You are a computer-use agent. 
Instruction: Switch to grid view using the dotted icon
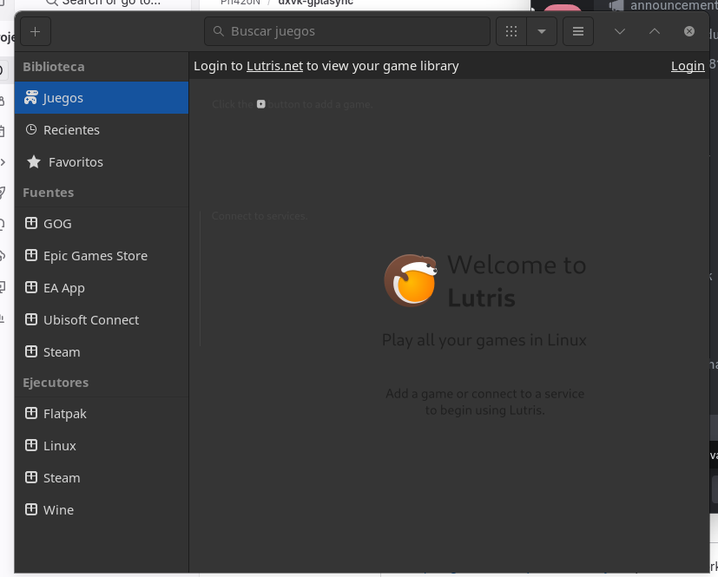coord(511,31)
